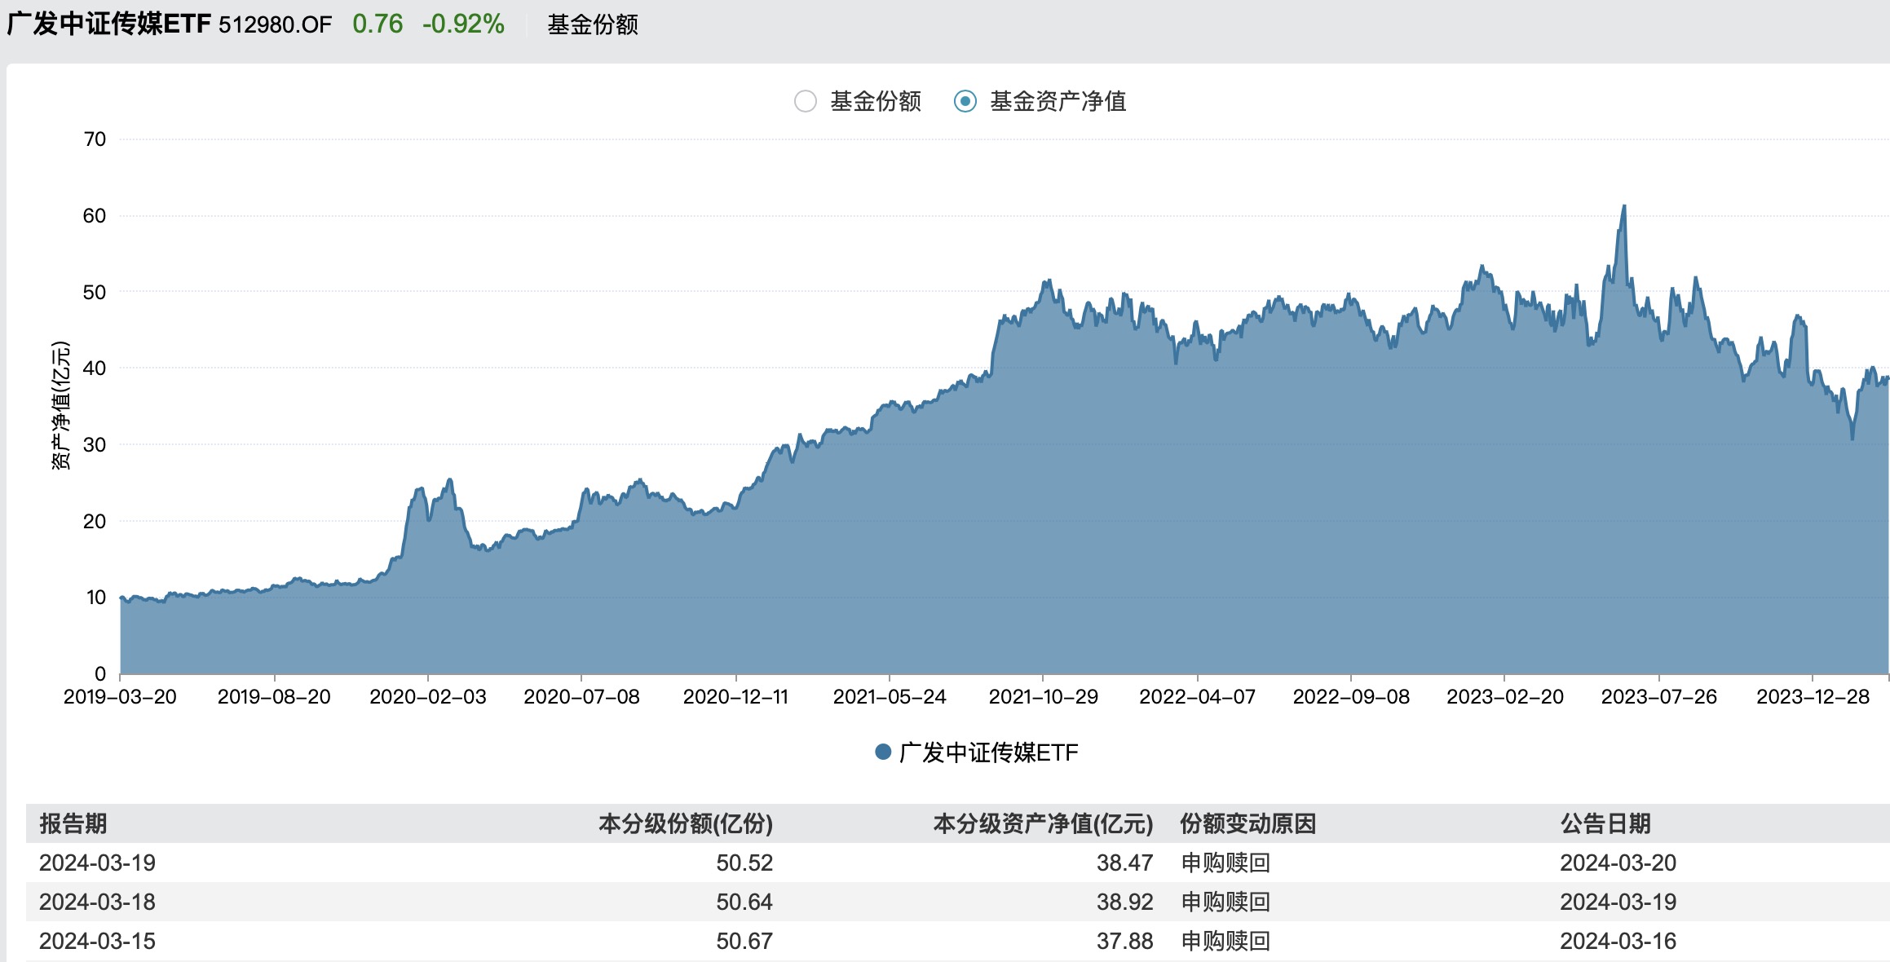The image size is (1890, 962).
Task: Click the -0.92% change value
Action: point(463,24)
